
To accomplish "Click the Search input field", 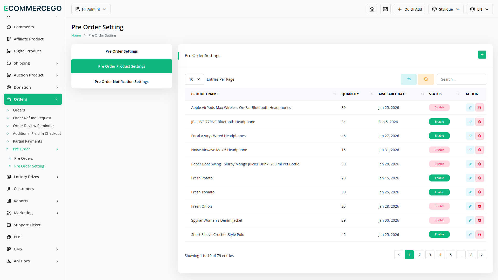I will pos(461,79).
